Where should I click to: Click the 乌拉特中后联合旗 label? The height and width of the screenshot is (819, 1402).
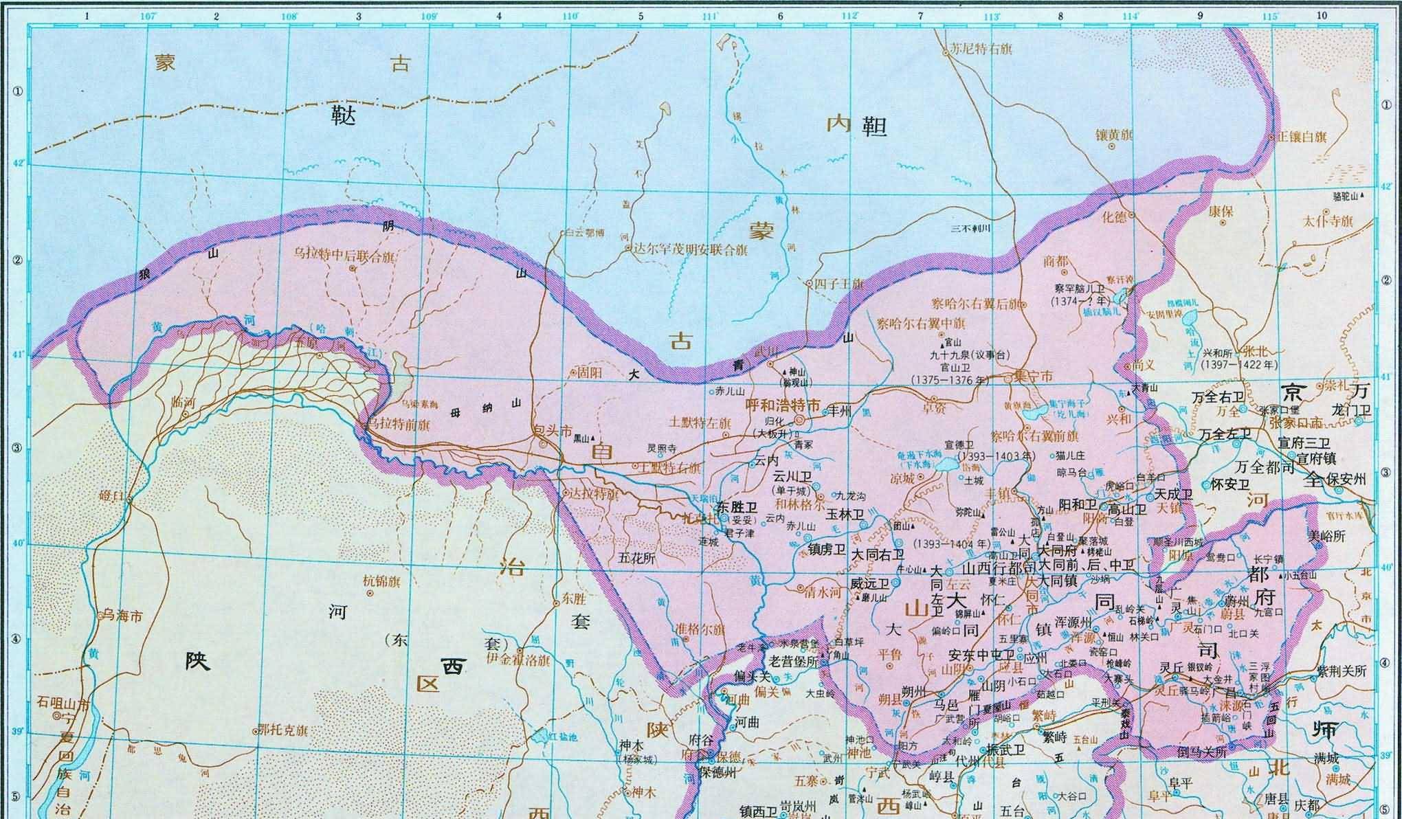(x=344, y=257)
